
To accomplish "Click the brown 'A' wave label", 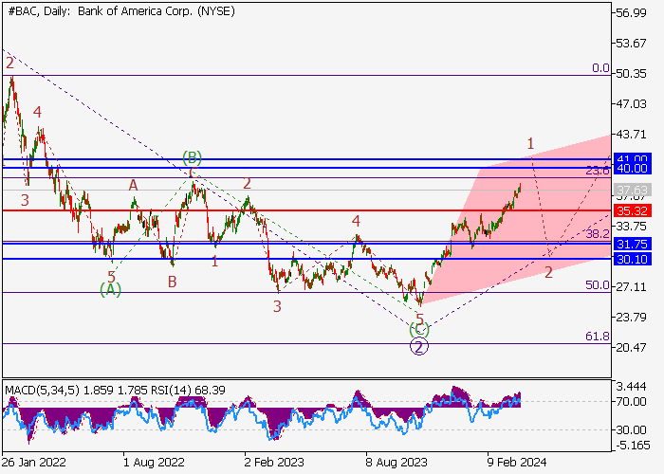I will pos(134,186).
